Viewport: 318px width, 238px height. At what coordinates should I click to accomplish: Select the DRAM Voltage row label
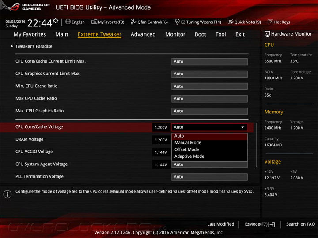(30, 139)
